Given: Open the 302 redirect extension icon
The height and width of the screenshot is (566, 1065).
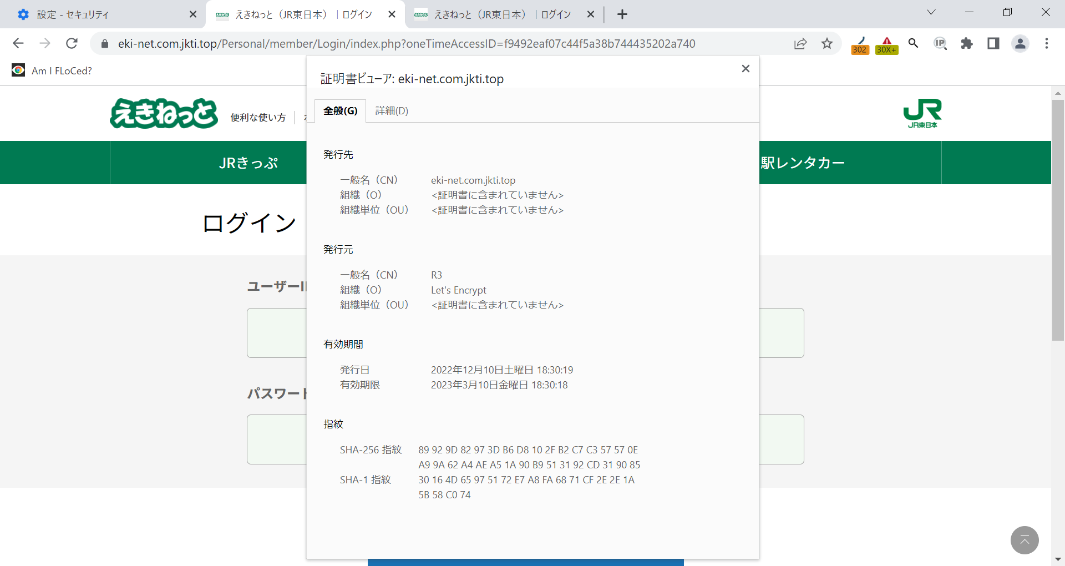Looking at the screenshot, I should coord(860,44).
